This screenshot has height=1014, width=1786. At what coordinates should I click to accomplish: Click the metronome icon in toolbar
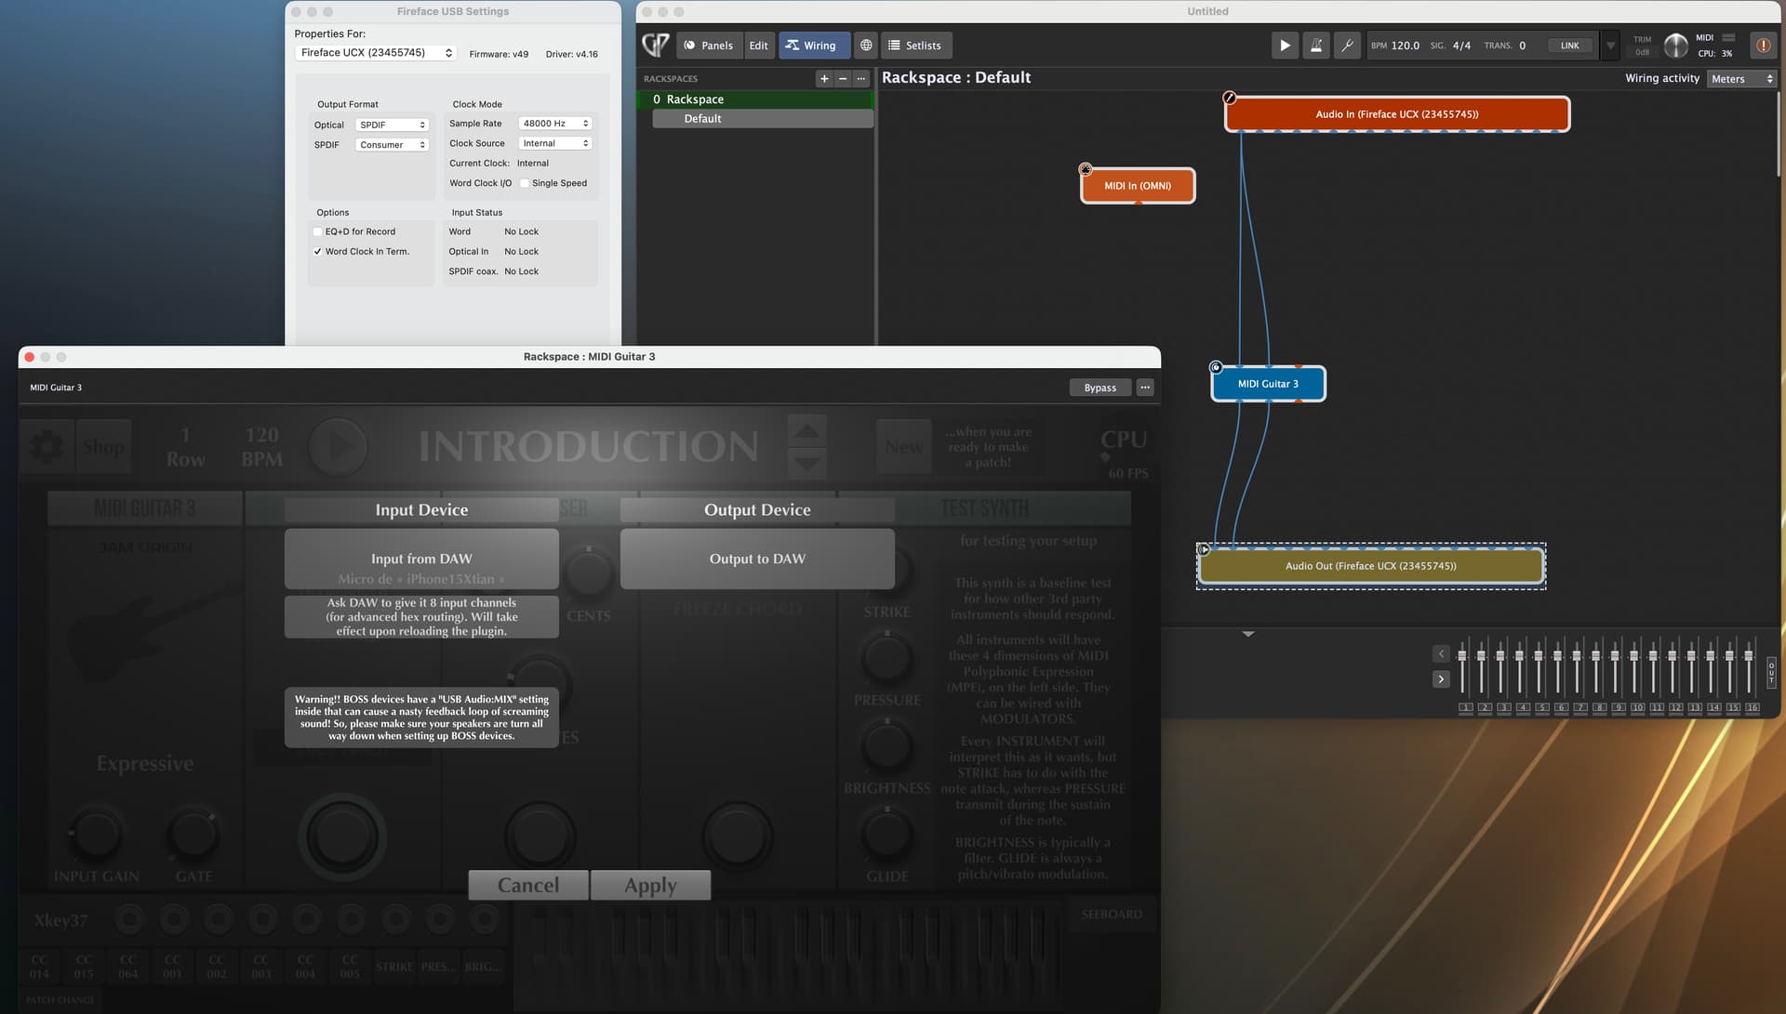click(x=1315, y=45)
